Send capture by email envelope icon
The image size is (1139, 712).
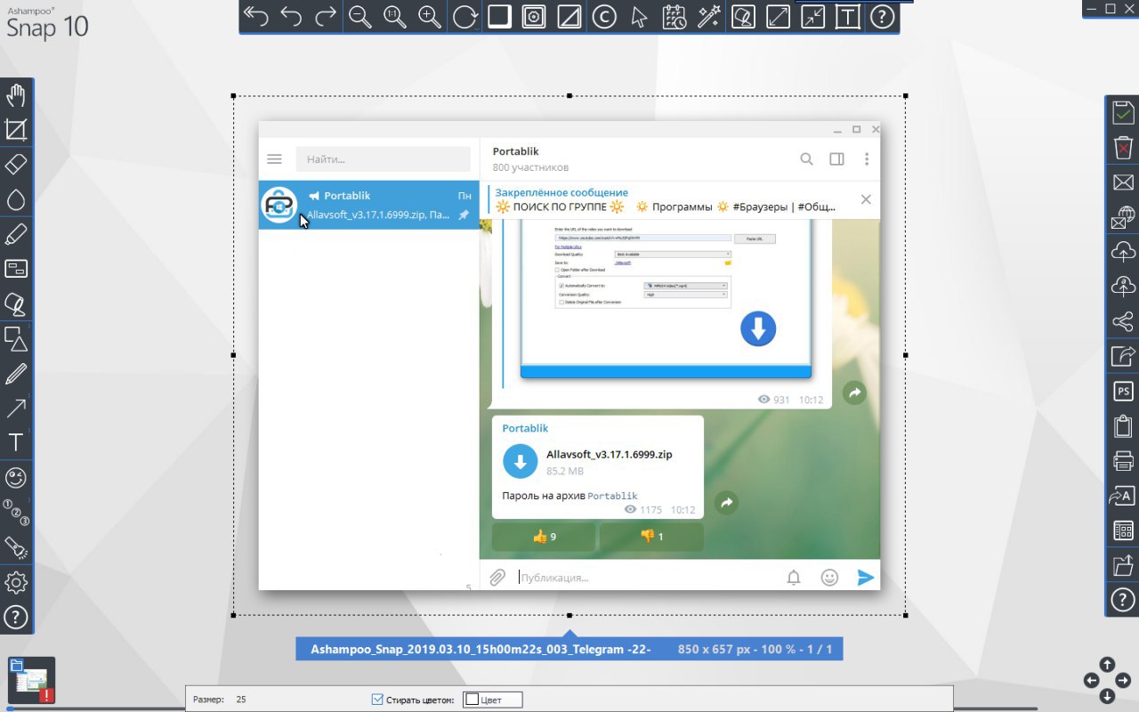[x=1123, y=182]
